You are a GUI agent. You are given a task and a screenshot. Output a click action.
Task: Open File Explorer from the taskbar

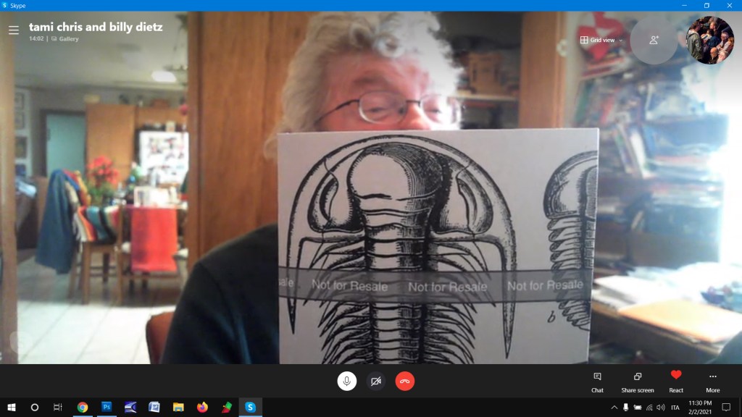click(178, 408)
